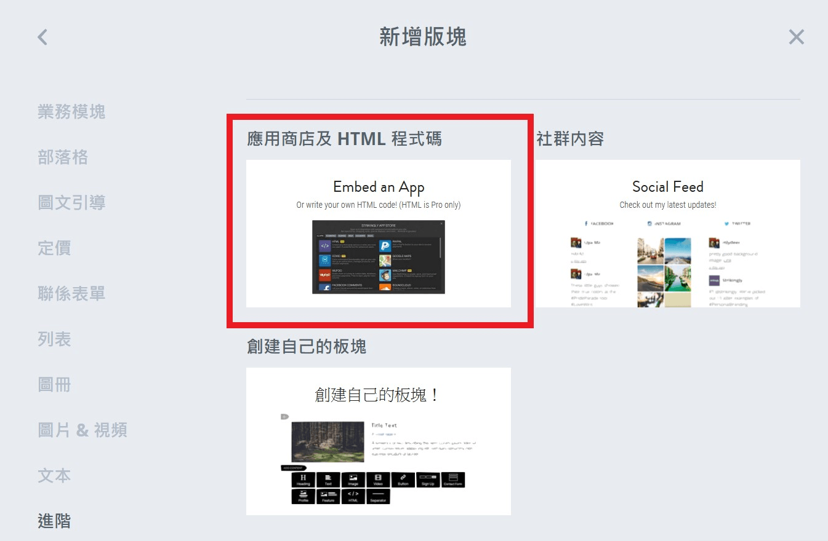Select the HTML </> app icon
This screenshot has height=541, width=828.
[x=325, y=245]
